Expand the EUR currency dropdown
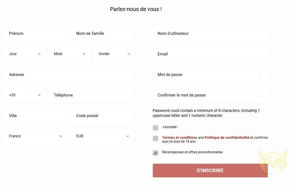The image size is (296, 187). tap(128, 136)
